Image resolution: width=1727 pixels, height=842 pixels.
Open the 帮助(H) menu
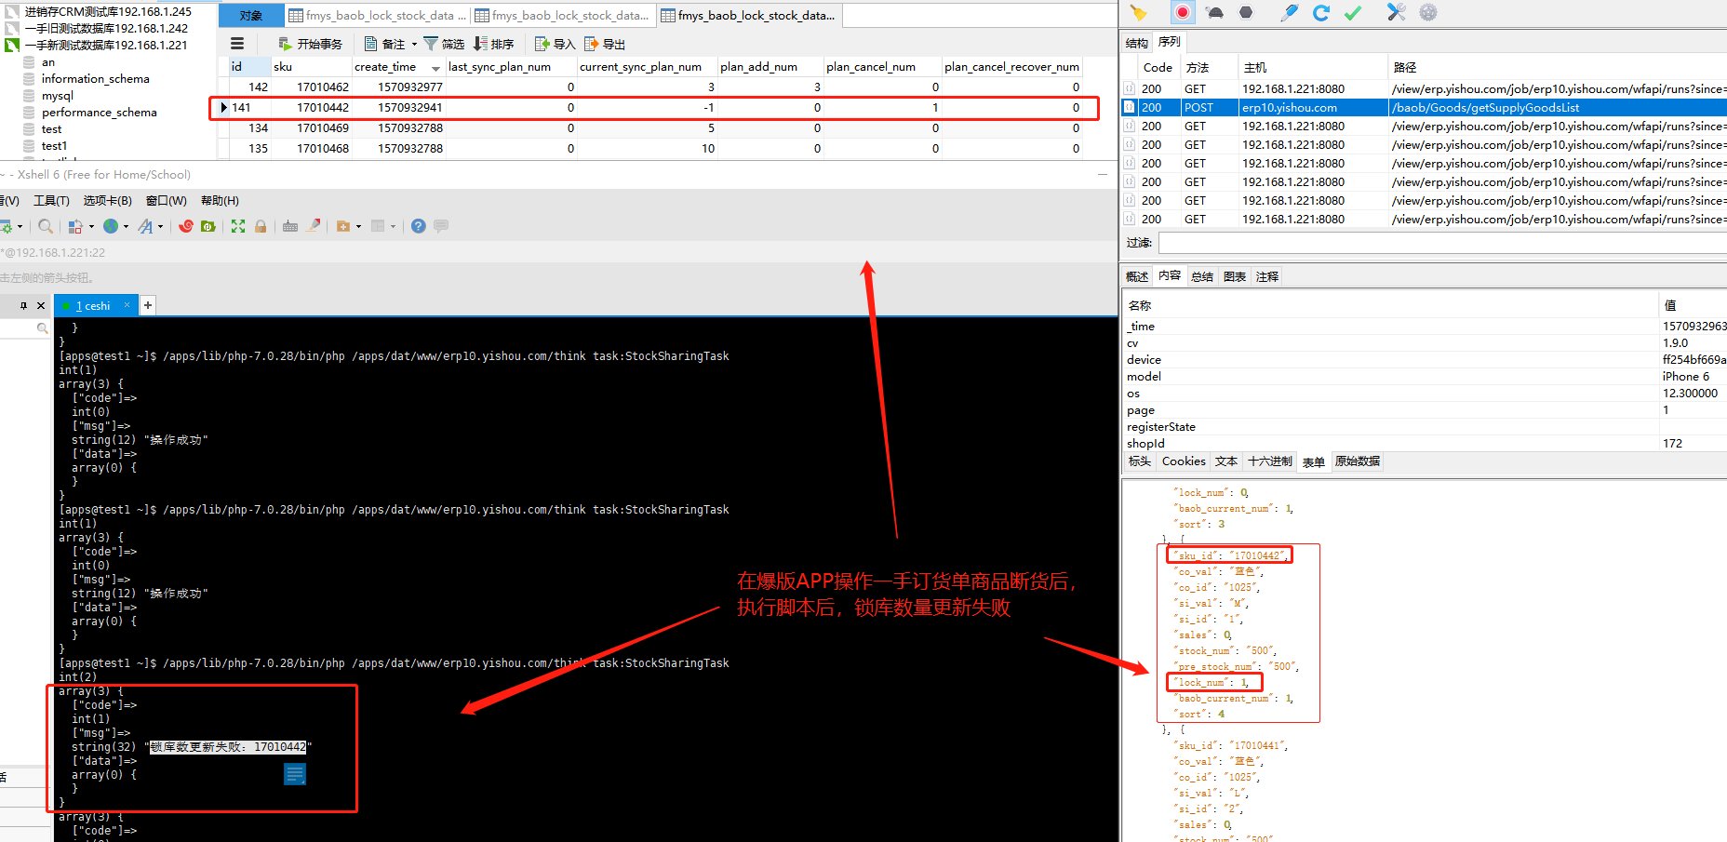tap(220, 201)
